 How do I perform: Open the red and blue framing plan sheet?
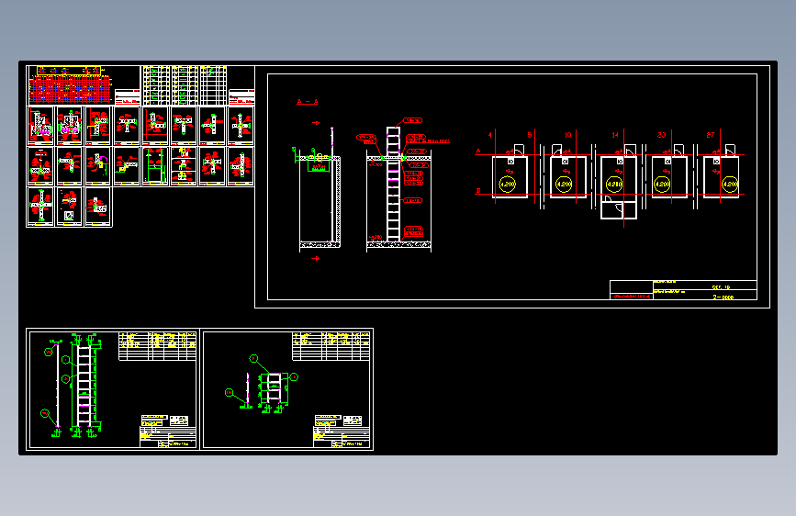[x=84, y=85]
